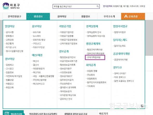Open the 행정정보공개안내 link
The width and height of the screenshot is (153, 115).
click(67, 57)
